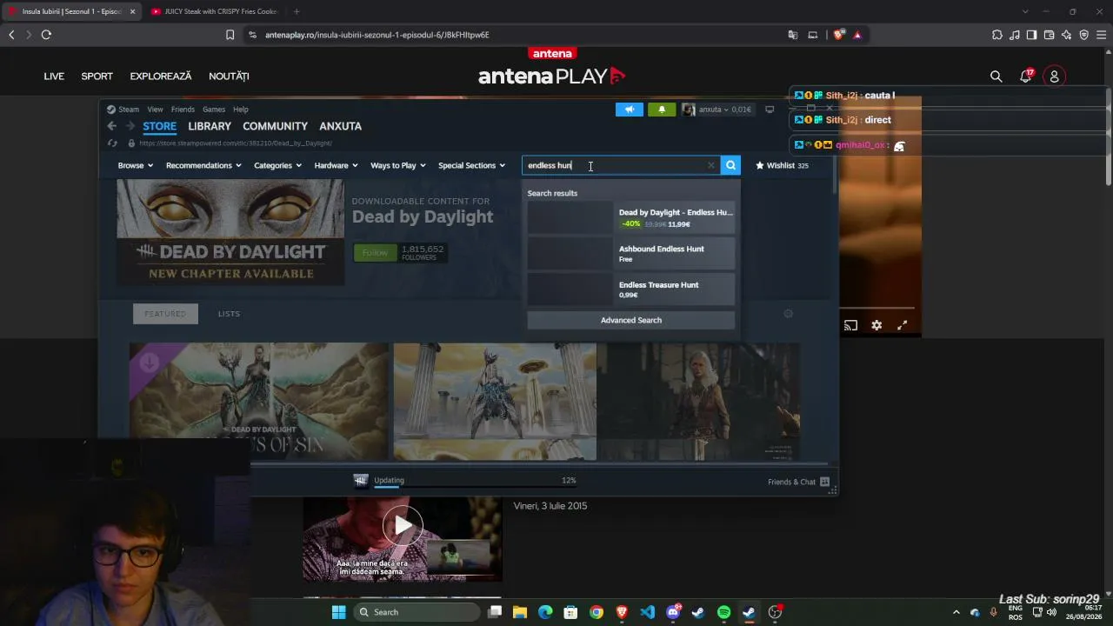Open the browser tab search chevron
The width and height of the screenshot is (1113, 626).
[x=1025, y=11]
